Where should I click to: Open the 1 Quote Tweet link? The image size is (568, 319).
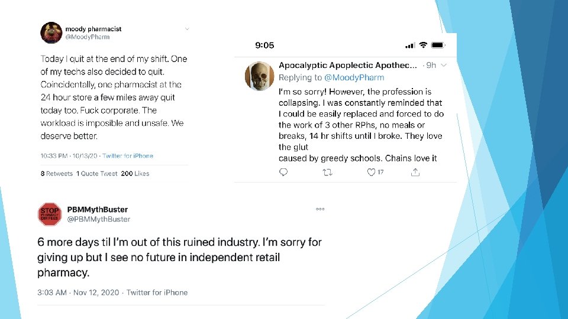point(97,174)
